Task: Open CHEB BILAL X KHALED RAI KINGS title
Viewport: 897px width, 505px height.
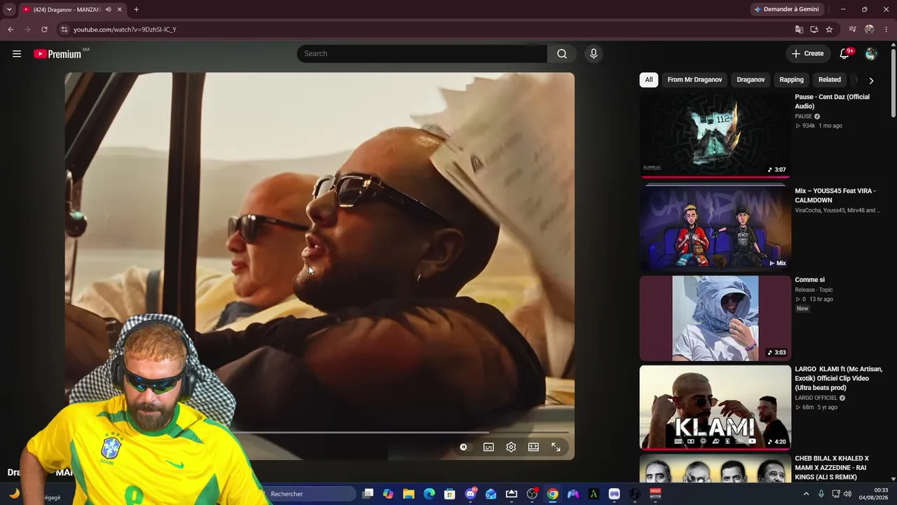Action: point(832,468)
